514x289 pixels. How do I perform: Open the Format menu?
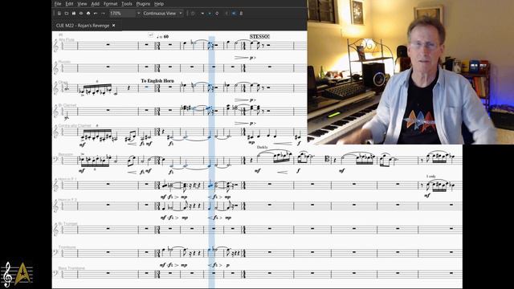(x=111, y=4)
